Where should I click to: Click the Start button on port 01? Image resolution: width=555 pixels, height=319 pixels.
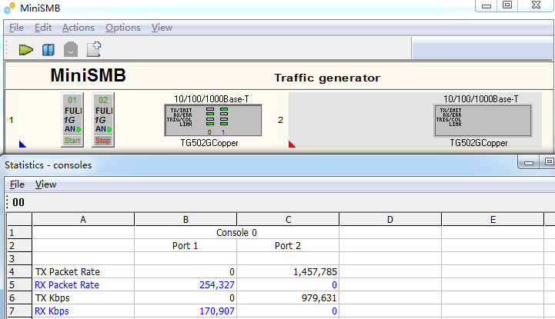(x=72, y=141)
